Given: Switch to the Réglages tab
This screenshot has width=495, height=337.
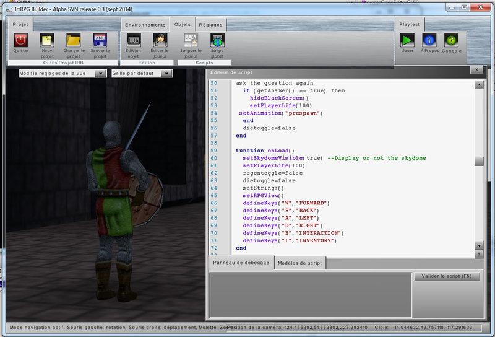Looking at the screenshot, I should [x=210, y=24].
